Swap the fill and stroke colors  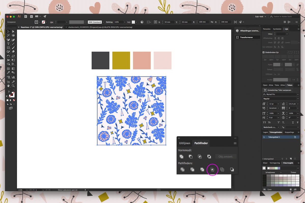(x=14, y=90)
